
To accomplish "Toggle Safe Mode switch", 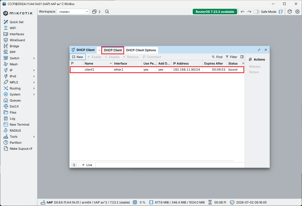I will click(x=256, y=12).
